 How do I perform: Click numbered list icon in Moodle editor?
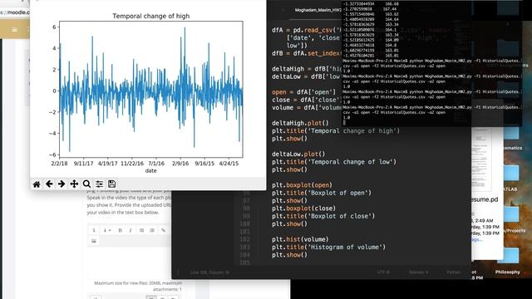[x=152, y=230]
